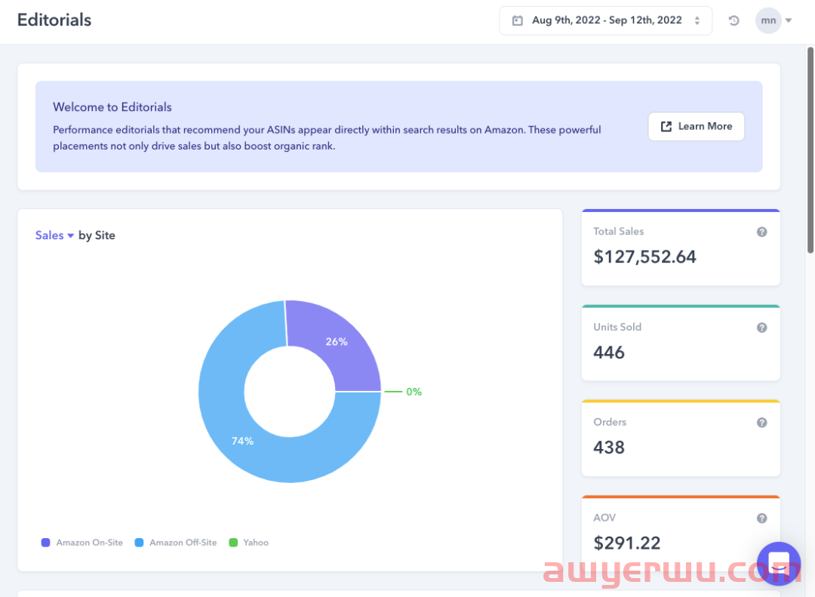Click the mn user avatar
815x597 pixels.
click(768, 20)
